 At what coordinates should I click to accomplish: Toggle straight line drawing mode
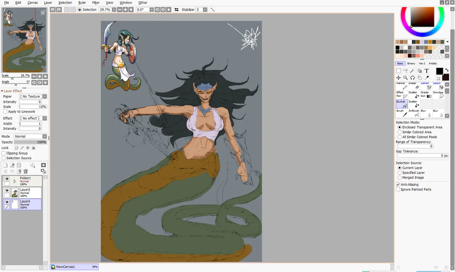tap(213, 10)
